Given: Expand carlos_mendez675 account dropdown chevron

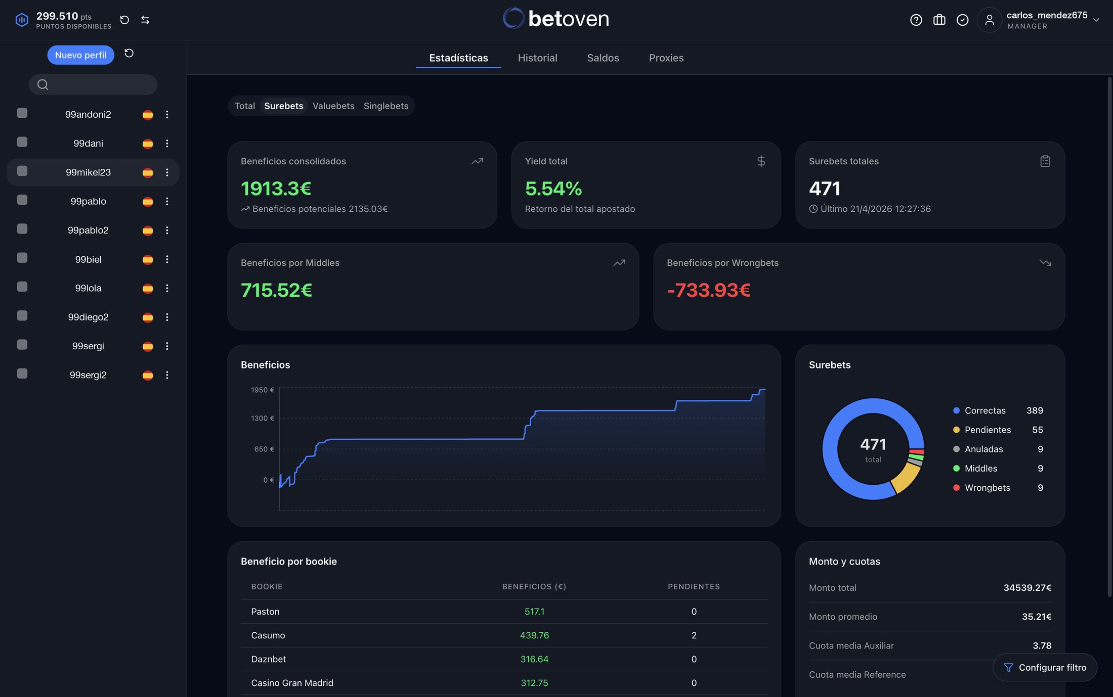Looking at the screenshot, I should (1096, 20).
